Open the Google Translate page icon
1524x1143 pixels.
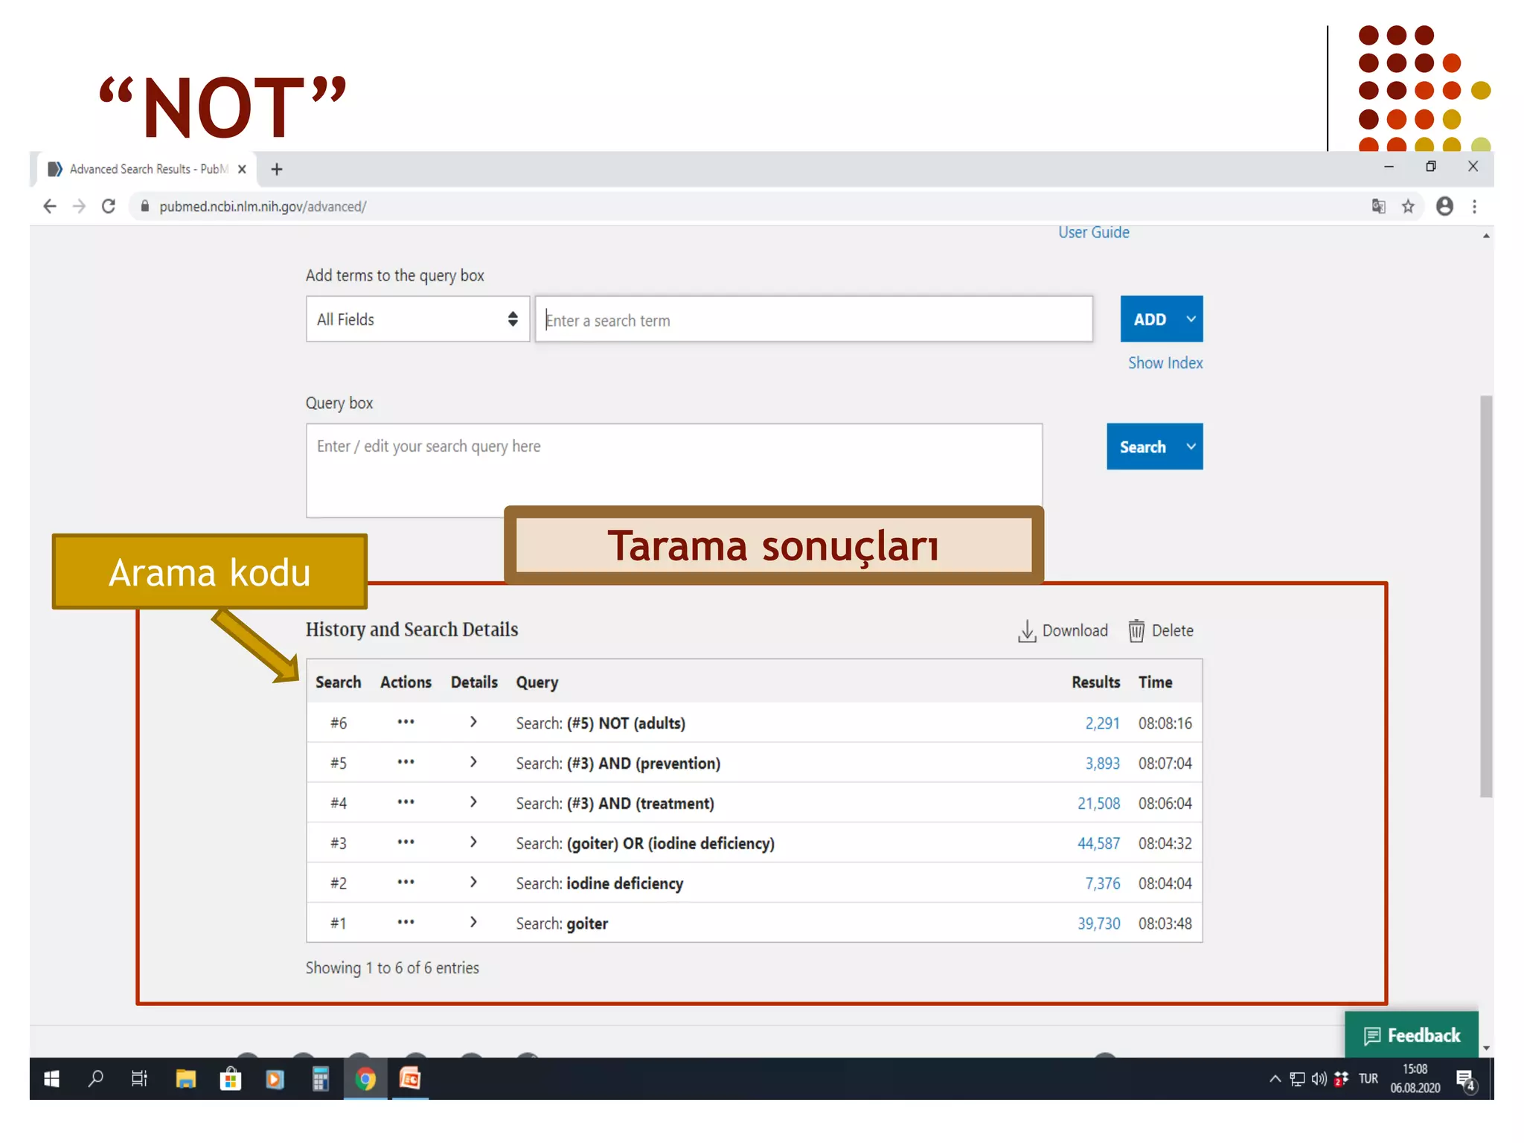1378,206
